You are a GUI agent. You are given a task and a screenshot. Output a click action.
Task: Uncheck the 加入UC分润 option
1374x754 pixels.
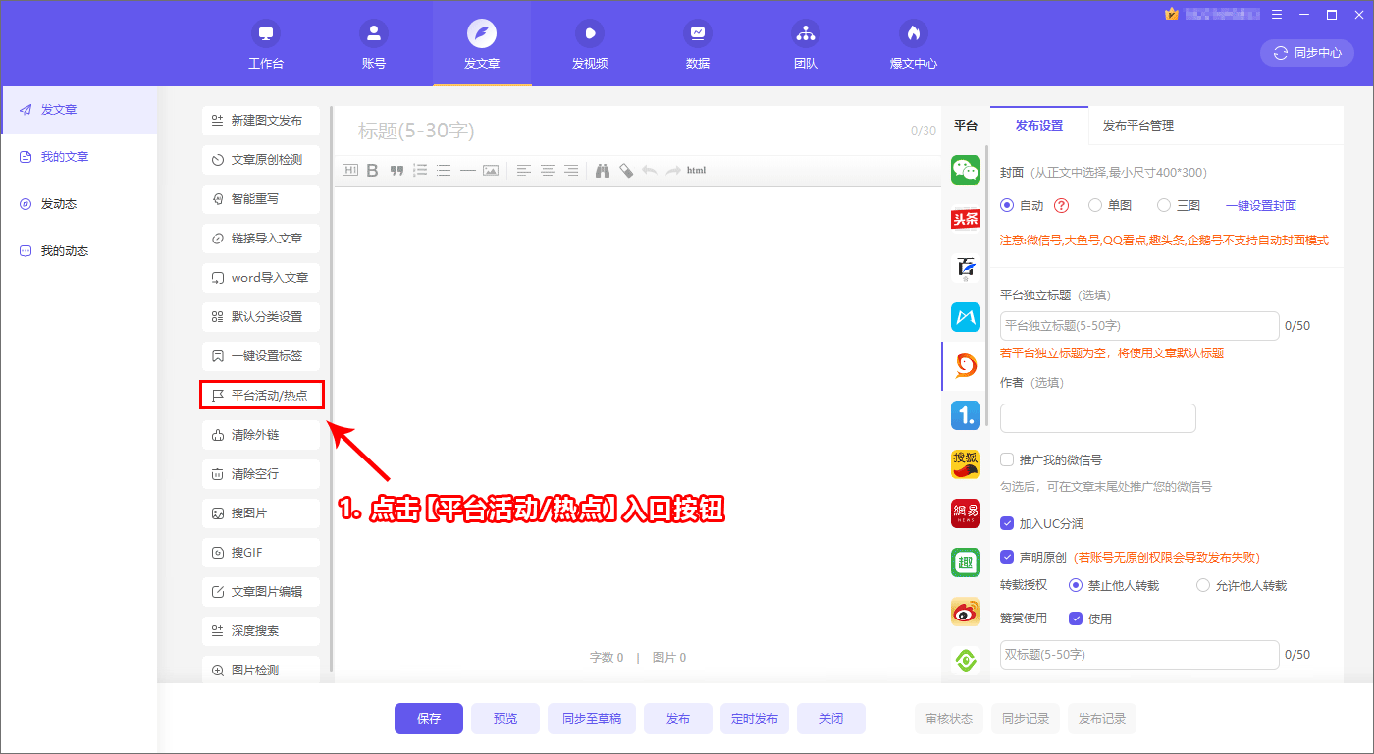[x=1006, y=522]
